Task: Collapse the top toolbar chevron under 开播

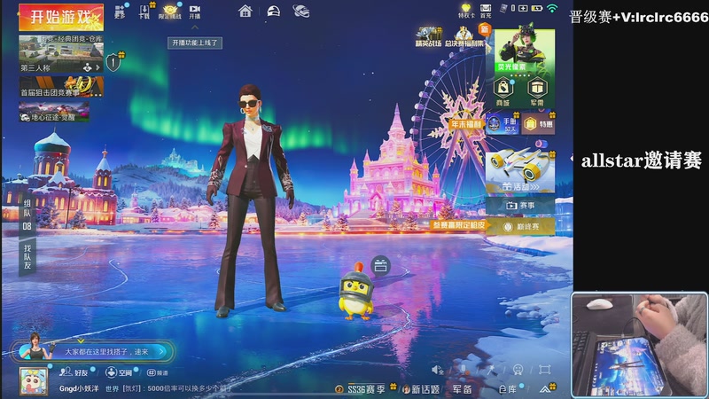Action: click(x=195, y=27)
